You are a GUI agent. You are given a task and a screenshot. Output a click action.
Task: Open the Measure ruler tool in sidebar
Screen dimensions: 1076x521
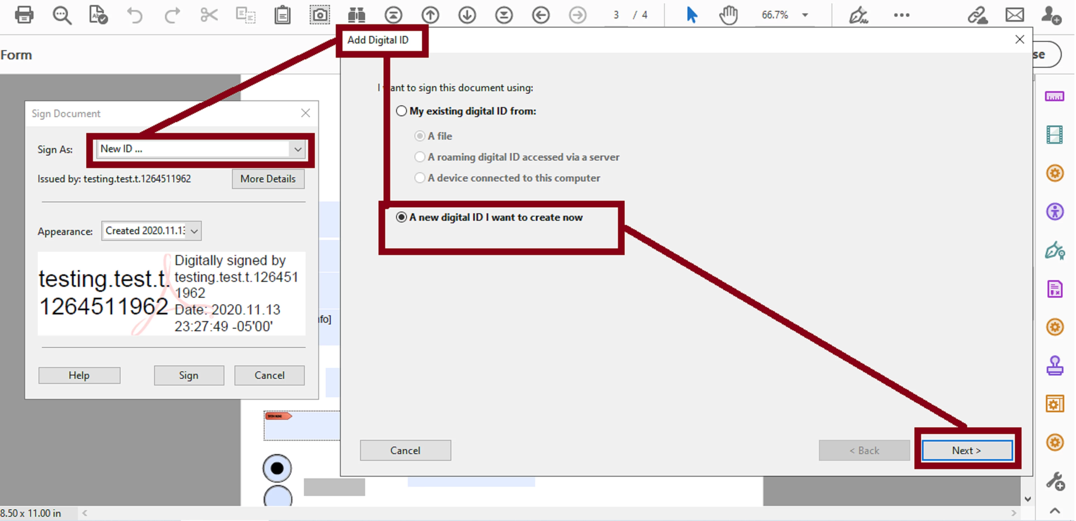(x=1054, y=96)
